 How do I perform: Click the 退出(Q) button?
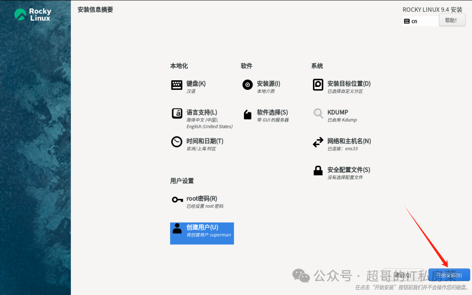[x=403, y=274]
